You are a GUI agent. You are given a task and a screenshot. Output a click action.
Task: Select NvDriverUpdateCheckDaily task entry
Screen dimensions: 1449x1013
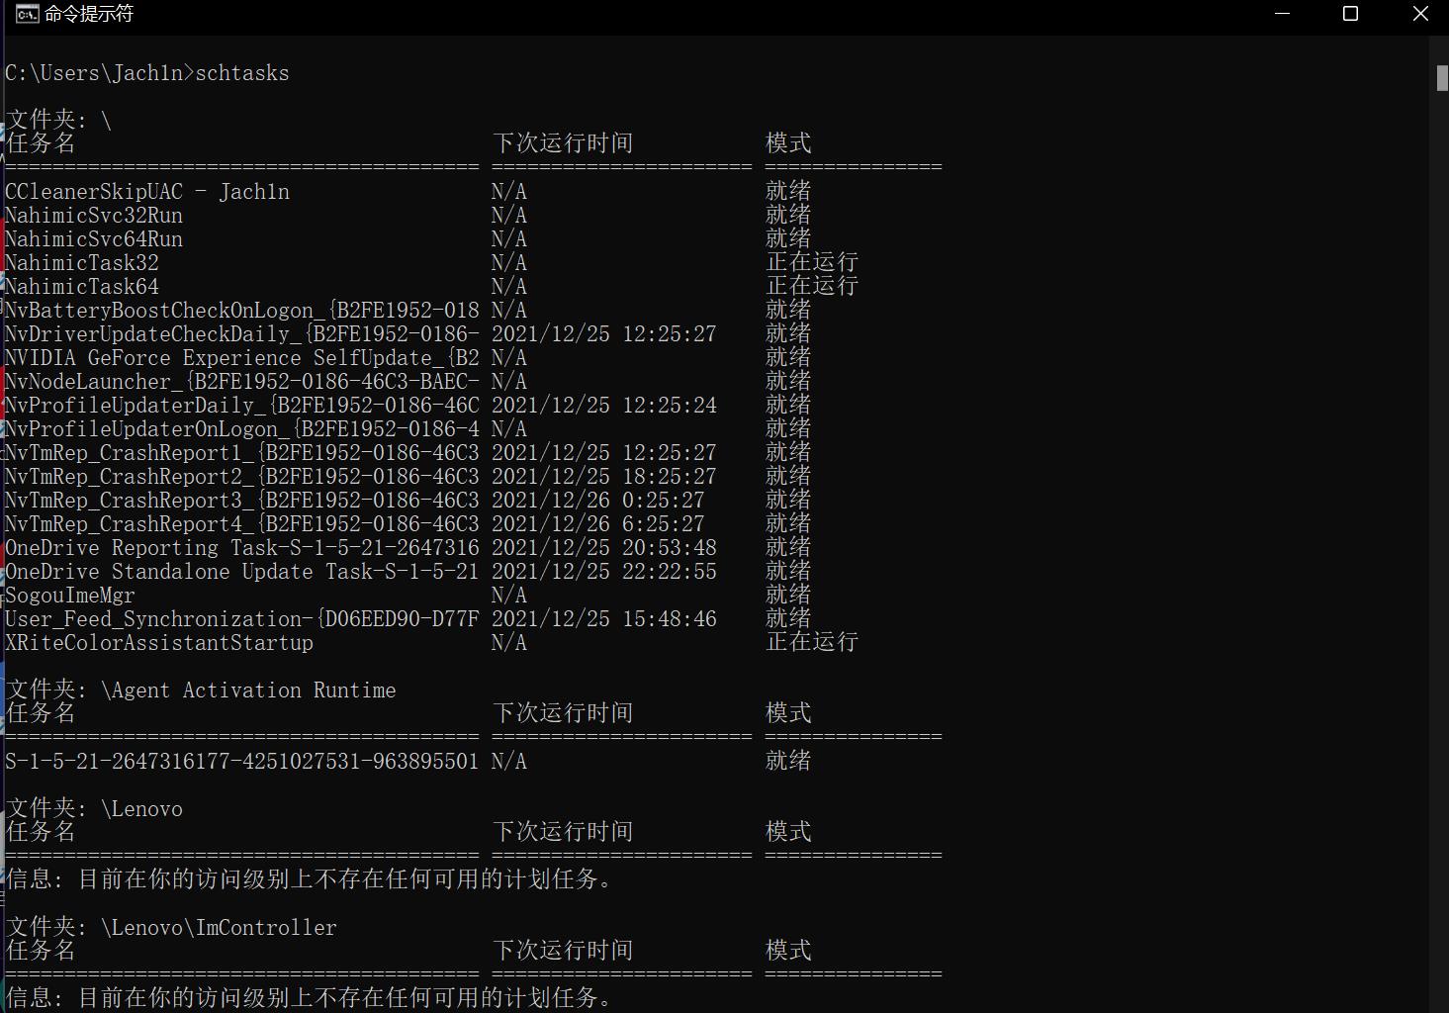pos(242,333)
